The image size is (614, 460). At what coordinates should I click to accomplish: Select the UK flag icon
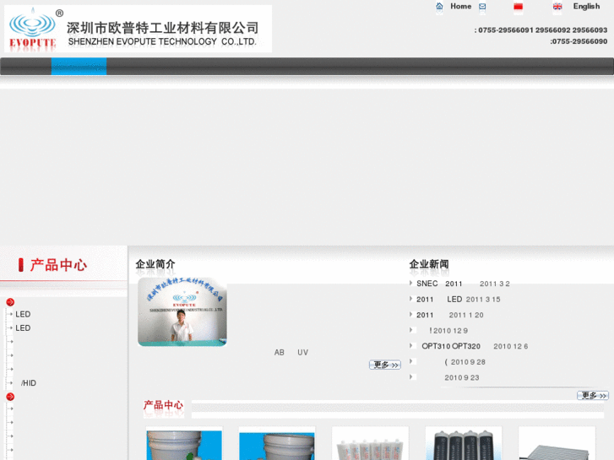point(557,7)
